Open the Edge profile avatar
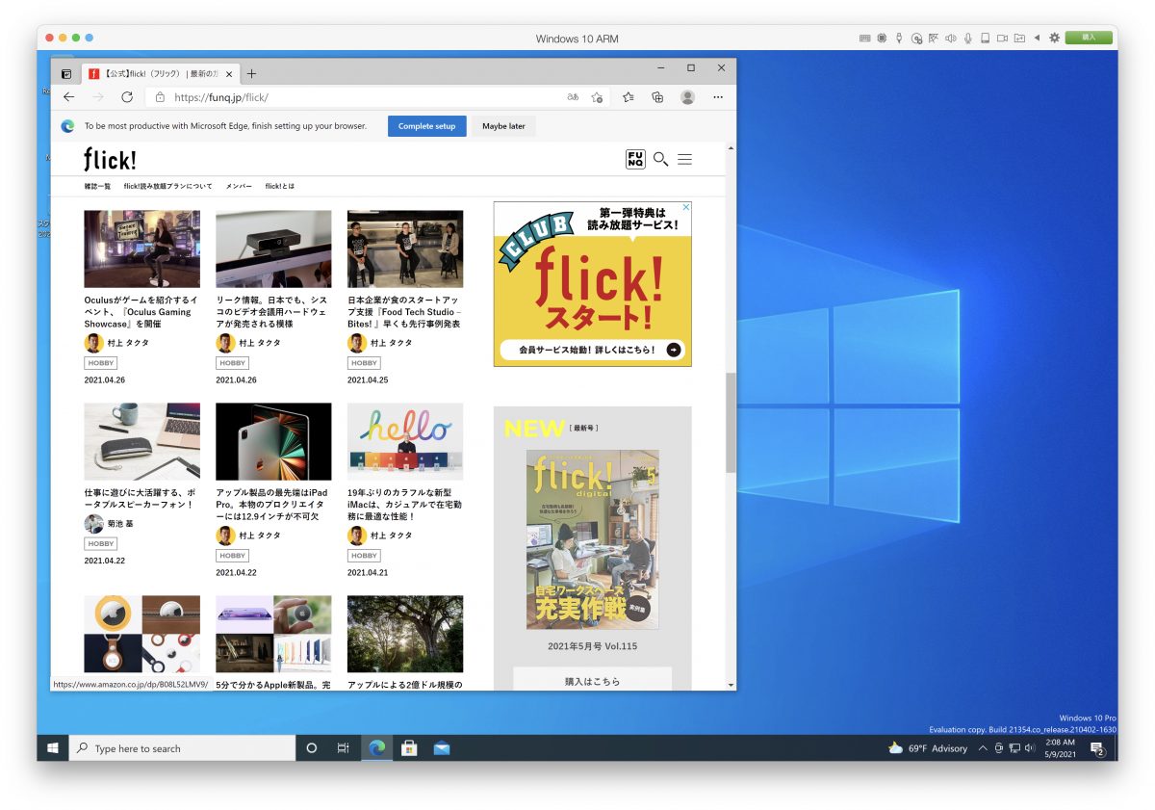Viewport: 1155px width, 810px height. (687, 97)
